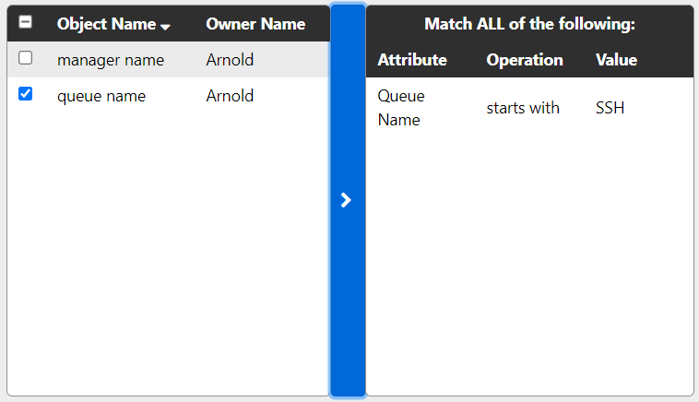Viewport: 699px width, 402px height.
Task: Click the SSH value cell
Action: [x=610, y=108]
